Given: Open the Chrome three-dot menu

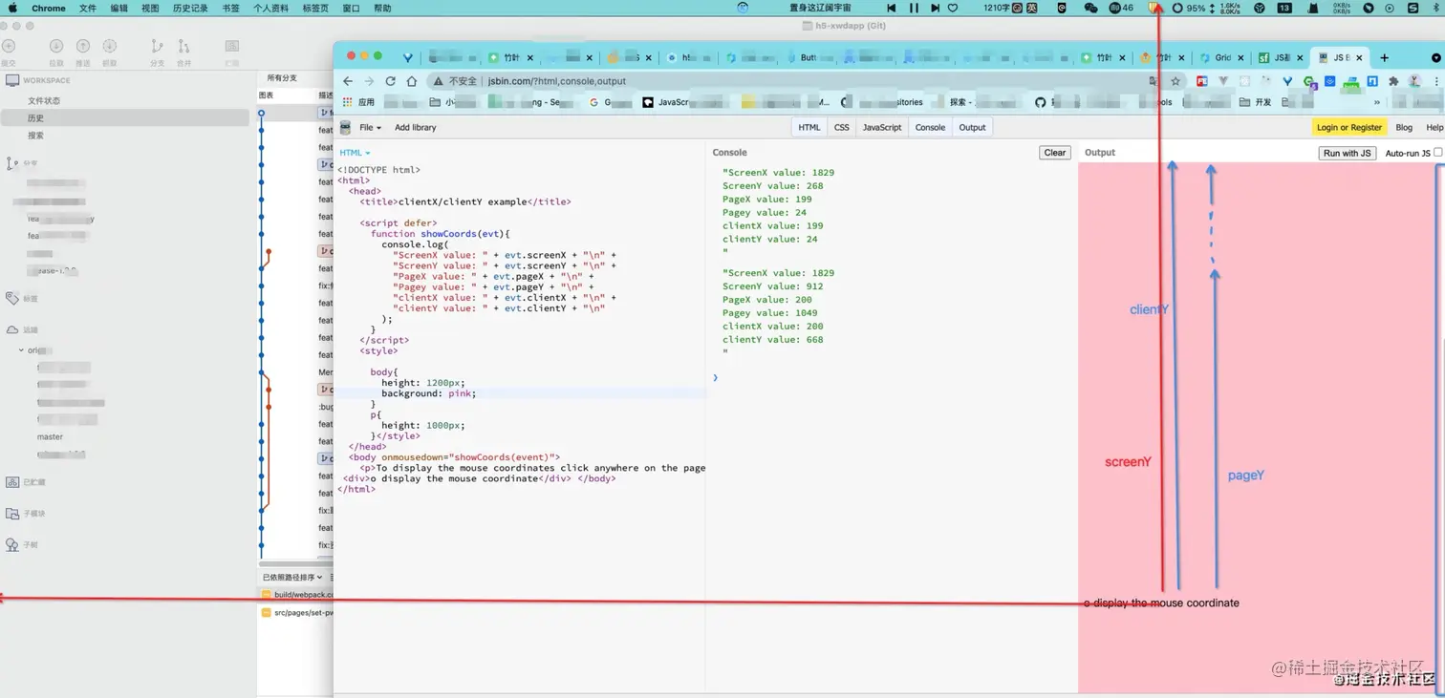Looking at the screenshot, I should (x=1436, y=81).
